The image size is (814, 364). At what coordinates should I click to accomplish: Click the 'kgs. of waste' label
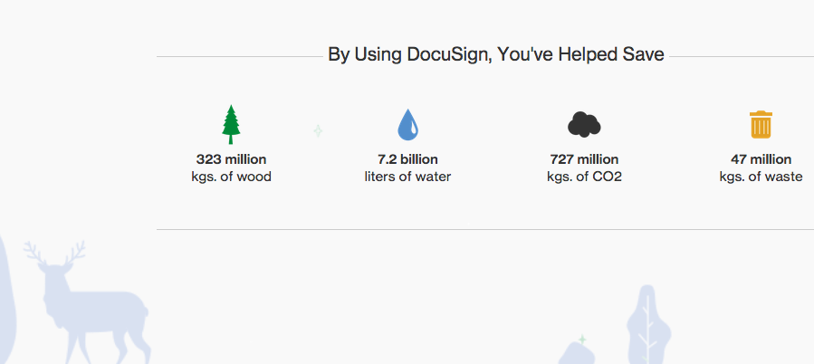[761, 177]
